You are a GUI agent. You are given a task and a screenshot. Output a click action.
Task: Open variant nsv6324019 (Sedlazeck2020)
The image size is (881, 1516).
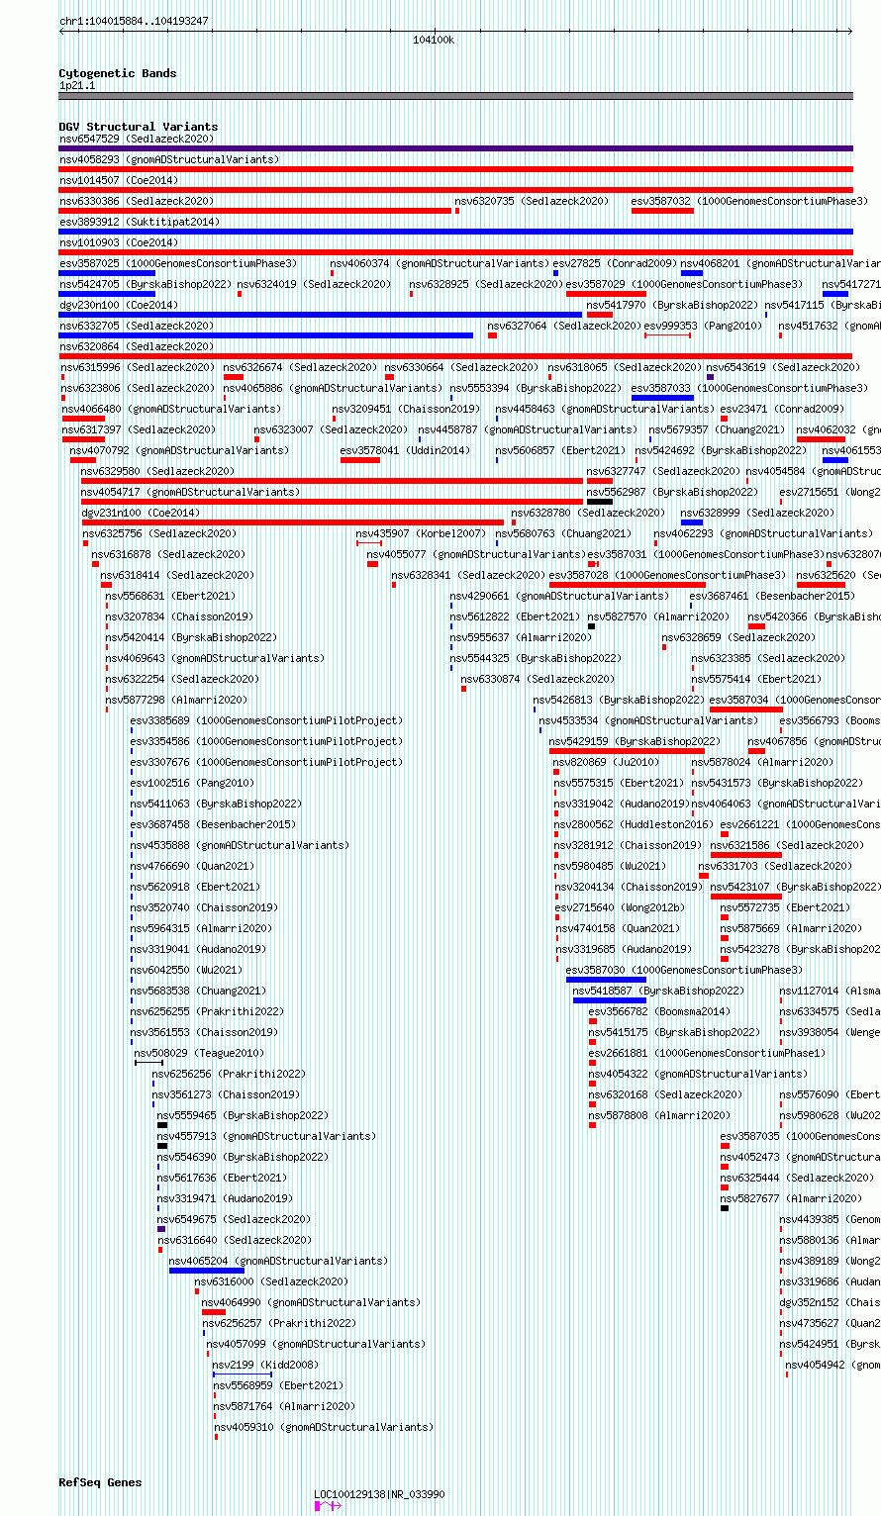[314, 284]
